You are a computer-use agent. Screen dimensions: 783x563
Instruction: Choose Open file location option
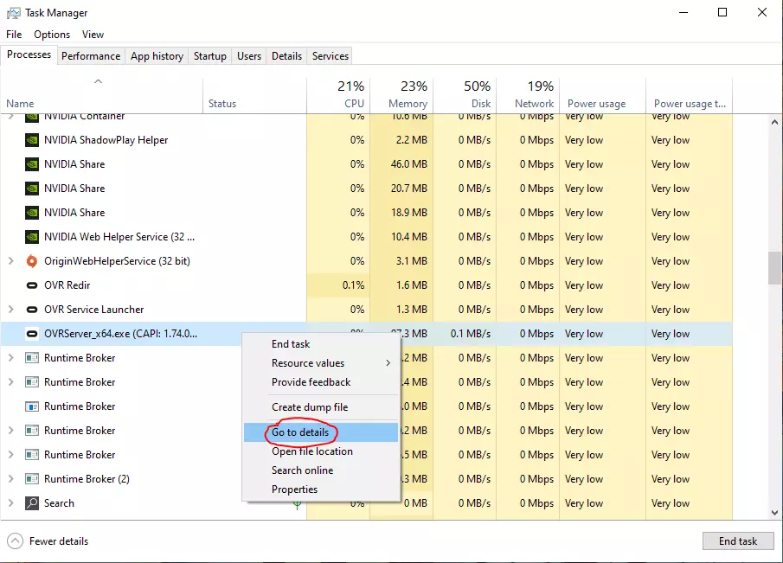point(321,451)
